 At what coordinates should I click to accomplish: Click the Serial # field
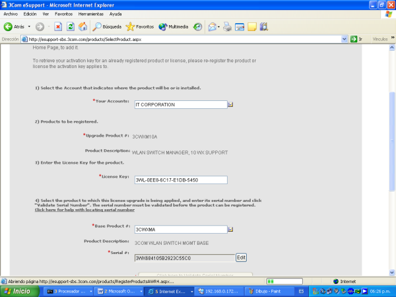185,258
